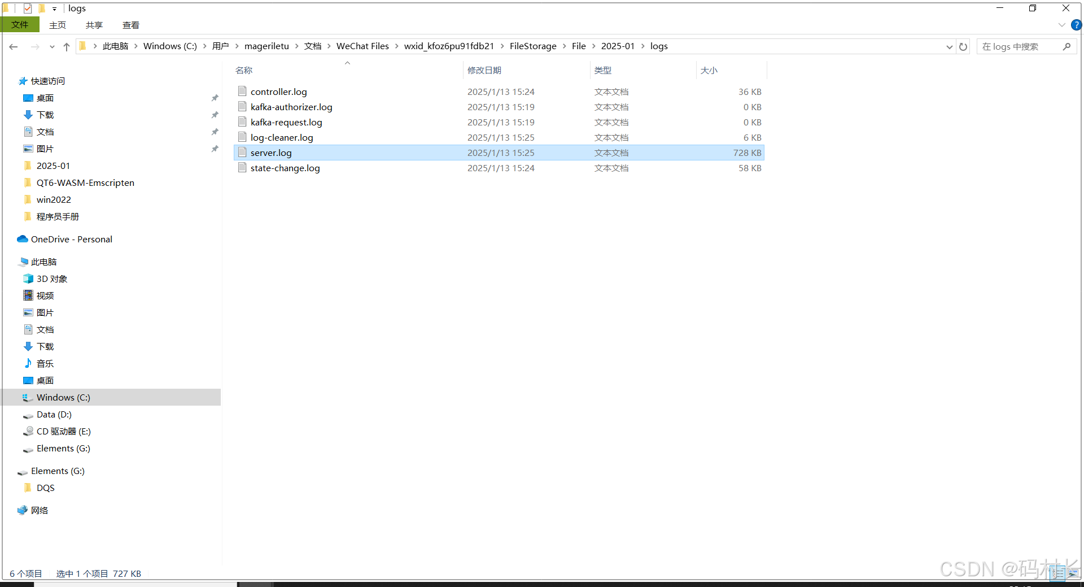Viewport: 1084px width, 587px height.
Task: Click the 视频 film icon
Action: pyautogui.click(x=28, y=295)
